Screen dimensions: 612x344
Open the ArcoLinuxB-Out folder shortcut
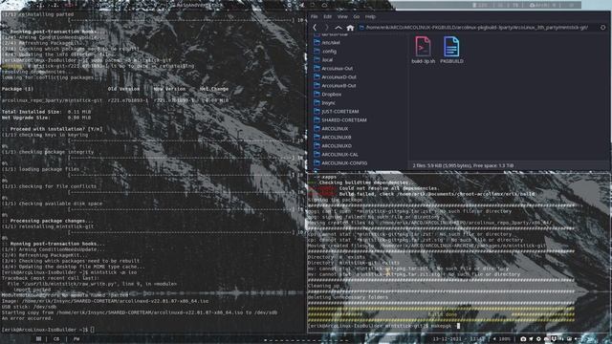335,85
